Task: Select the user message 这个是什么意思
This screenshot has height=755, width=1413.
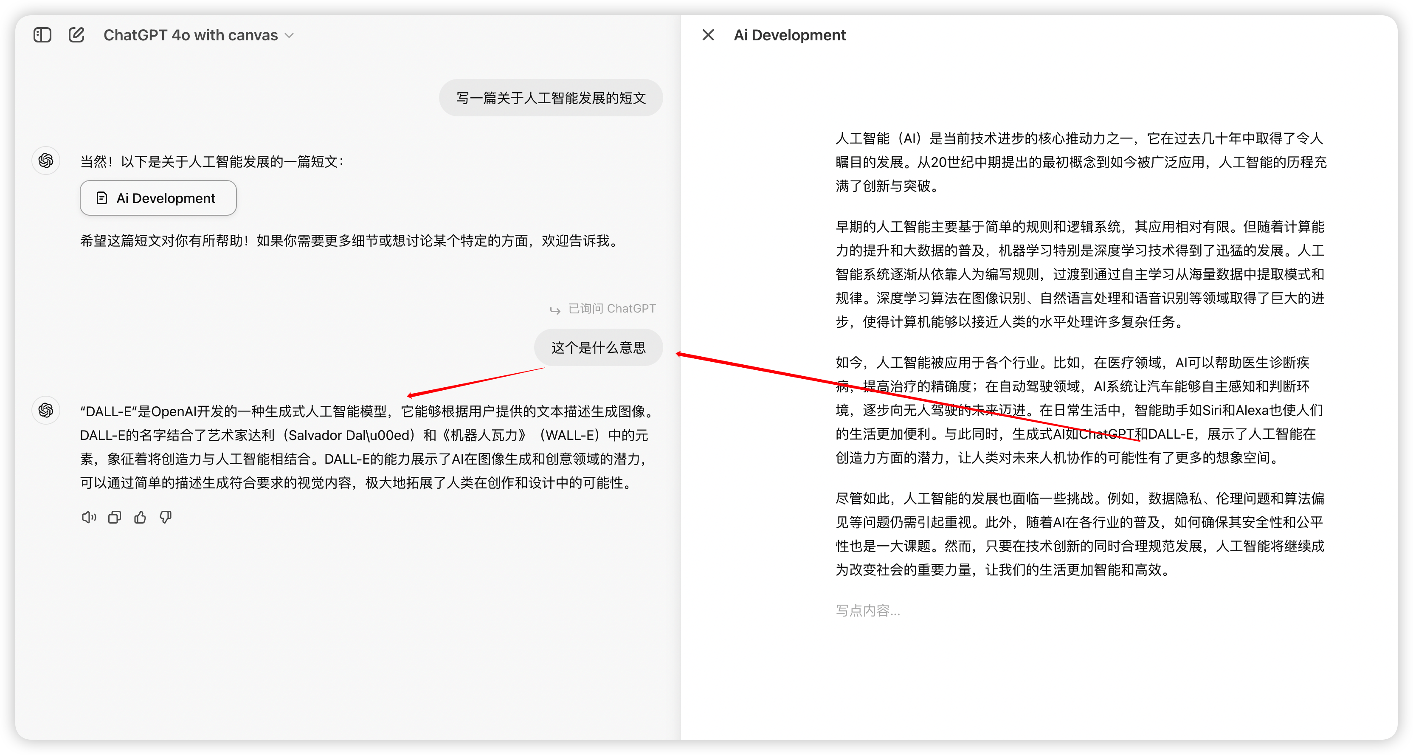Action: coord(598,347)
